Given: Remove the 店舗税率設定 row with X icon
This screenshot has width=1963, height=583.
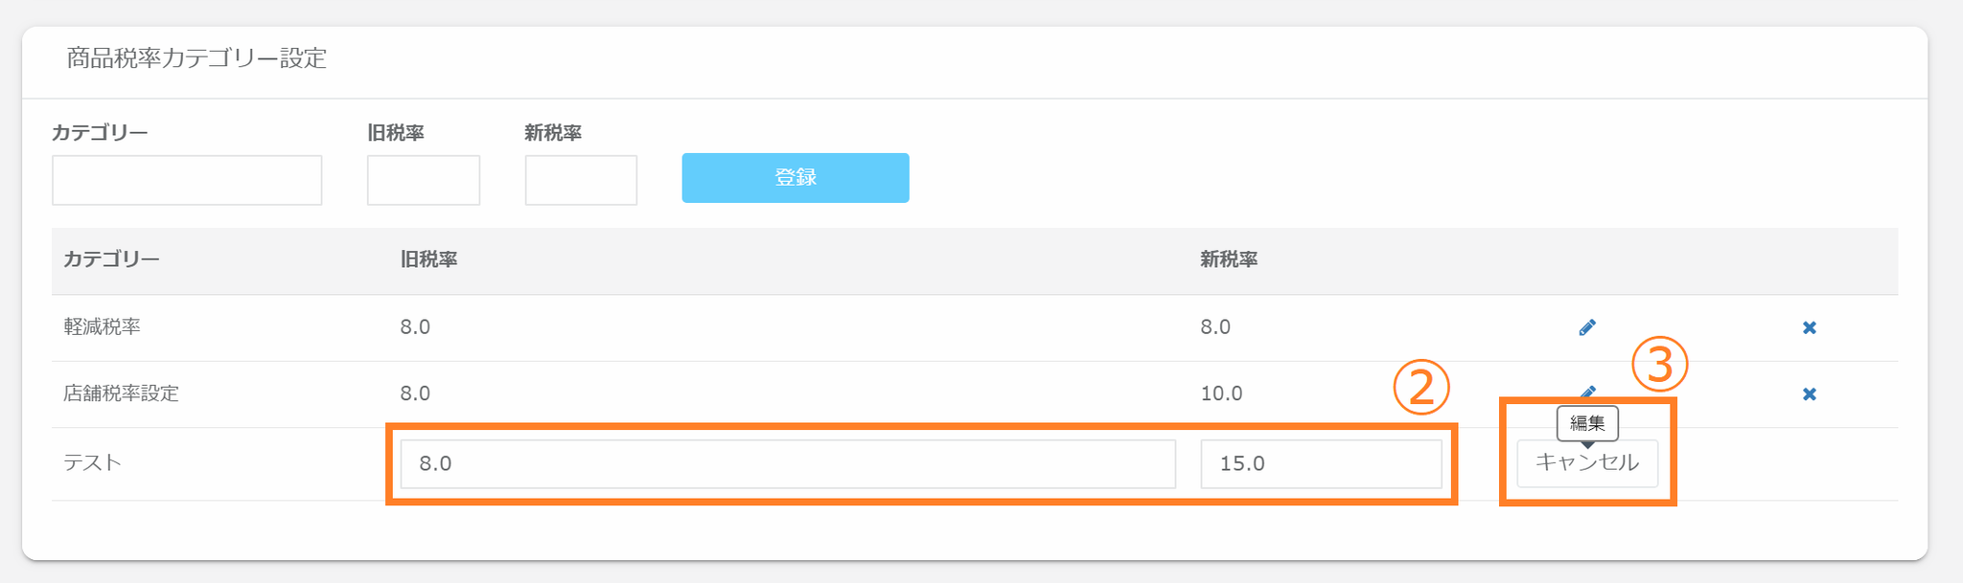Looking at the screenshot, I should (x=1809, y=393).
